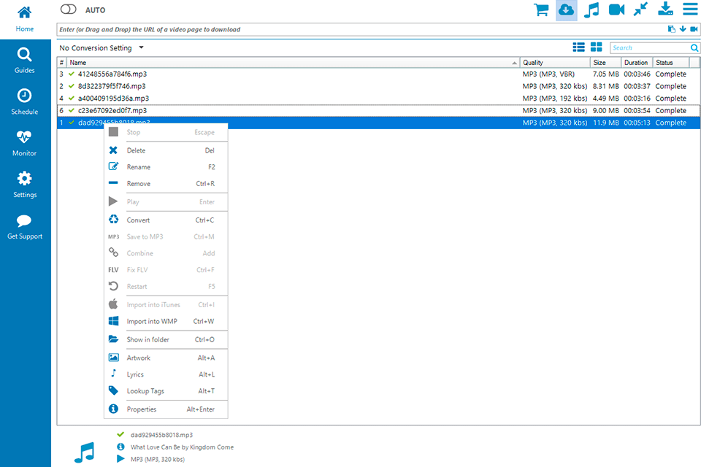Open Get Support in the sidebar
This screenshot has height=467, width=701.
tap(25, 227)
